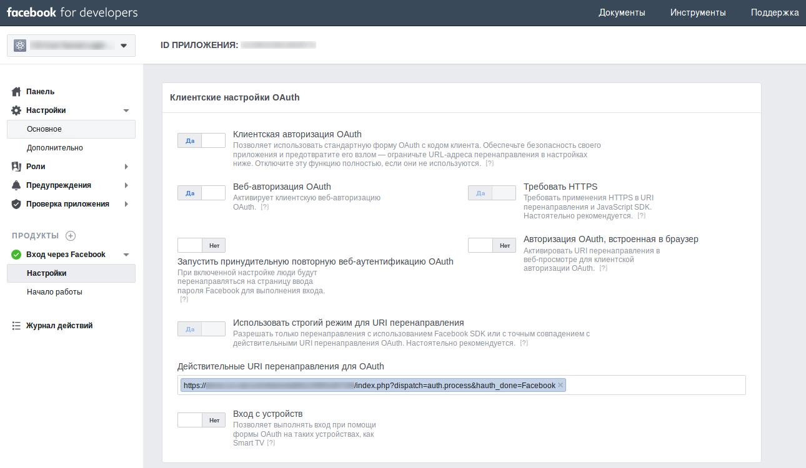Click the Проверка приложения shield icon

(x=17, y=204)
